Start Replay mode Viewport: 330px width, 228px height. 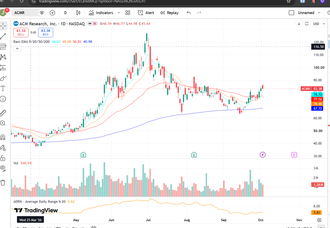click(x=169, y=13)
